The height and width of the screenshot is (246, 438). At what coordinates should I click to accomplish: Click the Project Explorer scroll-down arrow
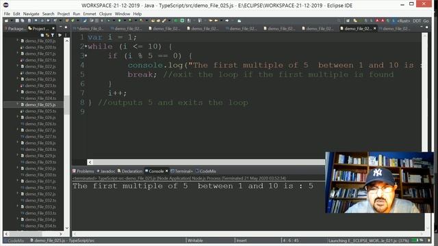coord(67,228)
